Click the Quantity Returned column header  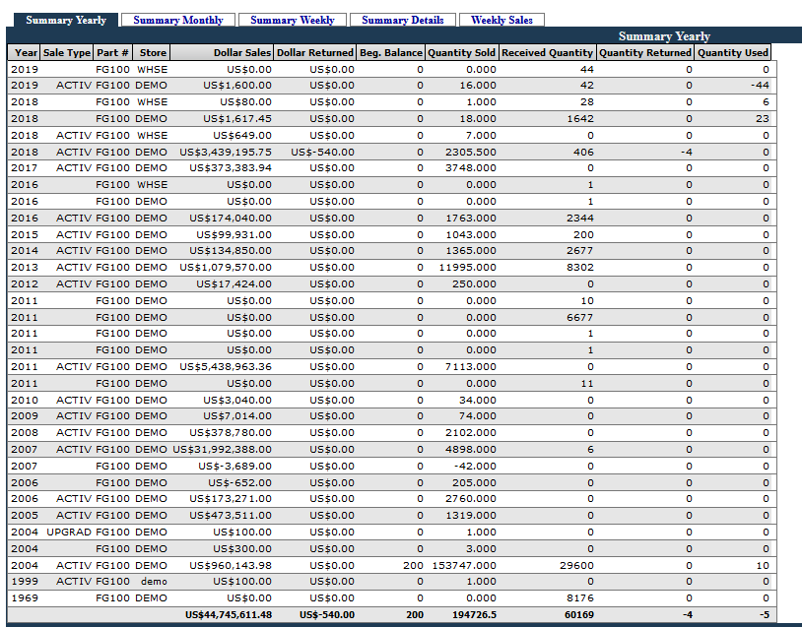pyautogui.click(x=644, y=52)
